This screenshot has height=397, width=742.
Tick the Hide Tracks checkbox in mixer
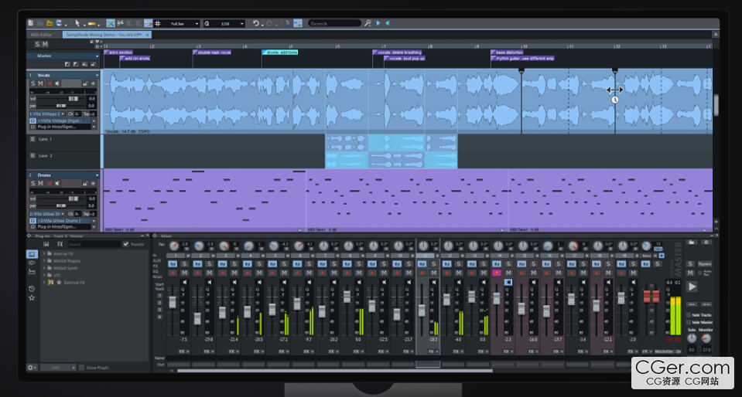[689, 315]
